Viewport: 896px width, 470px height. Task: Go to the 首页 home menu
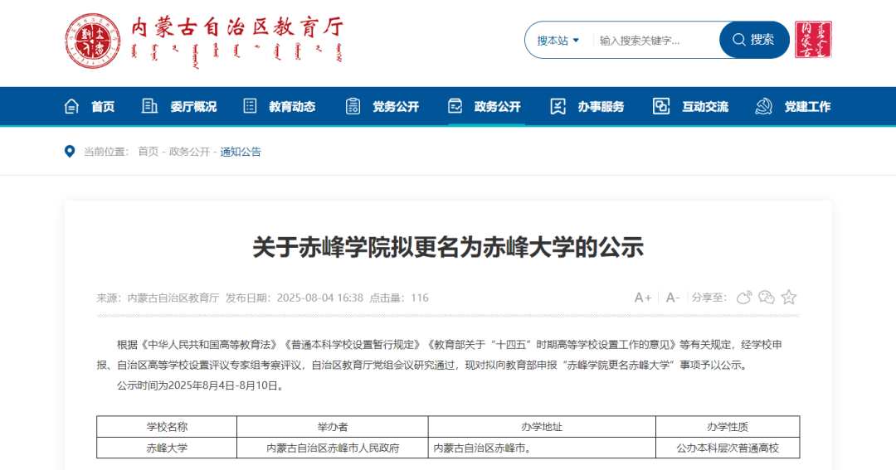(x=90, y=106)
